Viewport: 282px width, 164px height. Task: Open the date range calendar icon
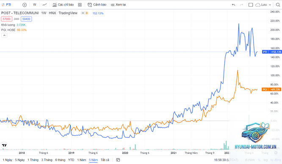tap(118, 160)
